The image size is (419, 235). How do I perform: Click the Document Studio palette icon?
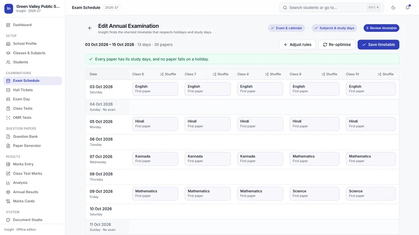pos(8,220)
